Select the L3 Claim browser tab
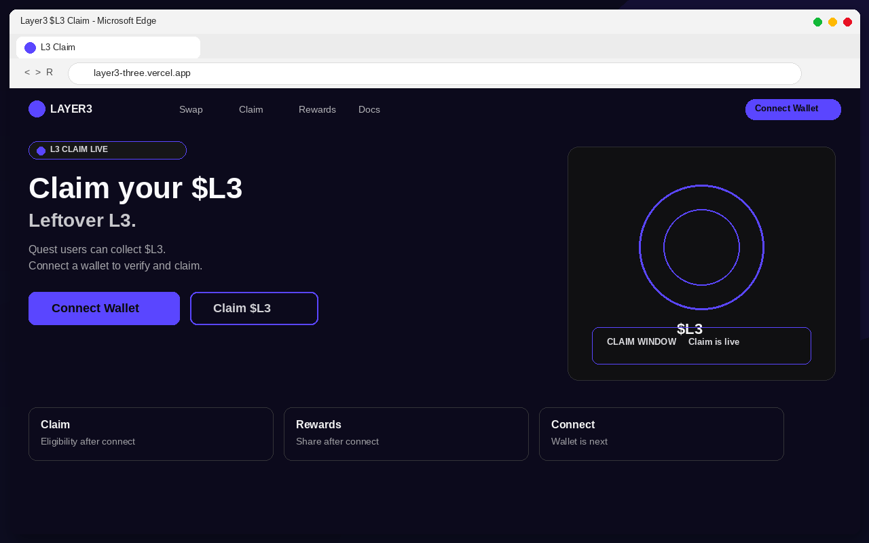 tap(108, 48)
